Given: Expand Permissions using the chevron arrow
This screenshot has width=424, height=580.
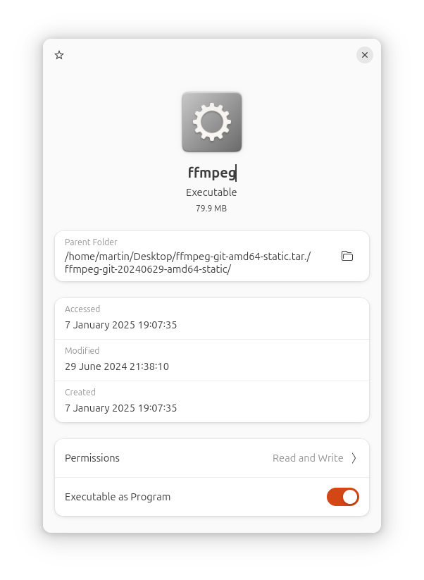Looking at the screenshot, I should pyautogui.click(x=354, y=458).
